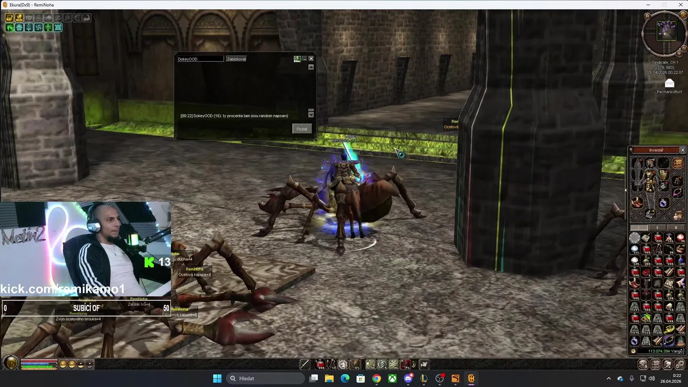Screen dimensions: 688x387
Task: Click the gray VIP status icon
Action: pos(28,18)
